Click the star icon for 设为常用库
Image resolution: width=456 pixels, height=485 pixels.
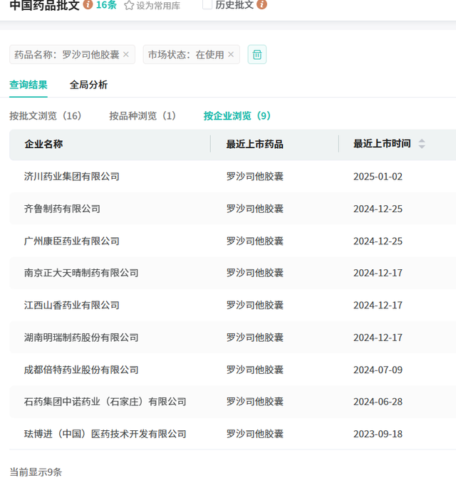click(x=129, y=5)
